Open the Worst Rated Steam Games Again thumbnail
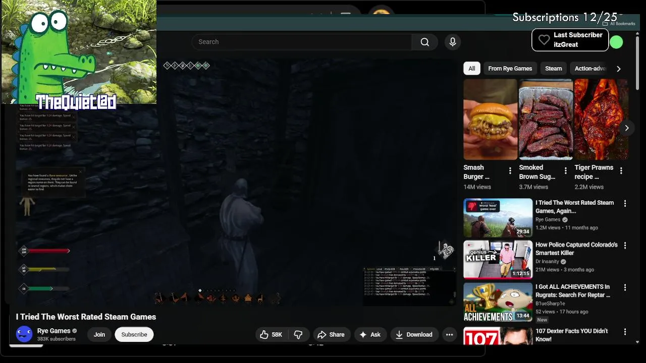This screenshot has height=363, width=646. coord(498,218)
